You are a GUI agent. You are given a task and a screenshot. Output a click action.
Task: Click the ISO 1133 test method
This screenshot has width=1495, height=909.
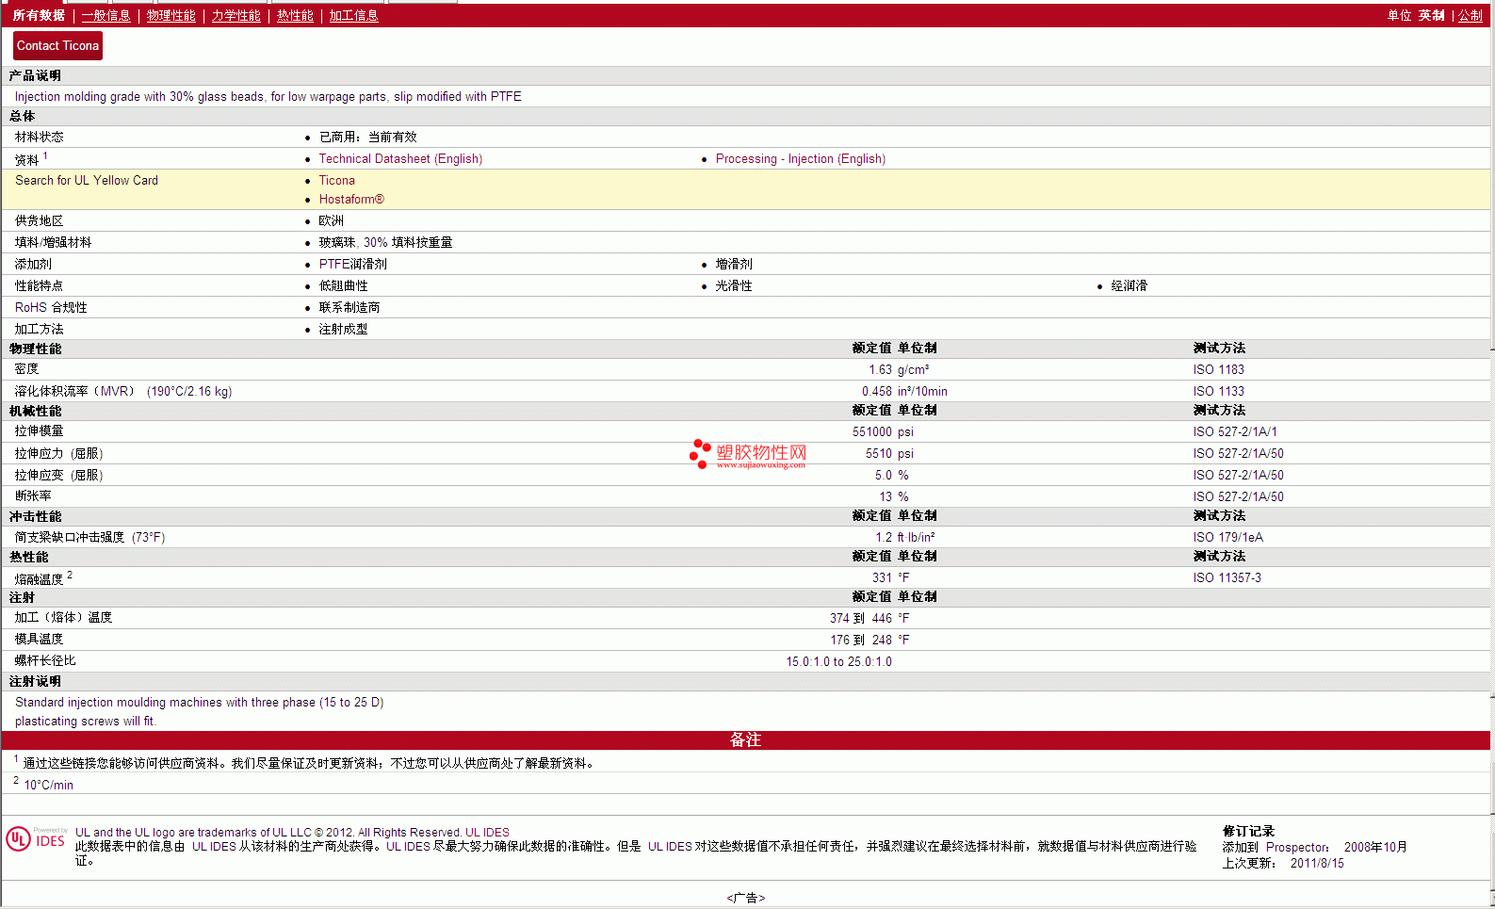pos(1218,391)
